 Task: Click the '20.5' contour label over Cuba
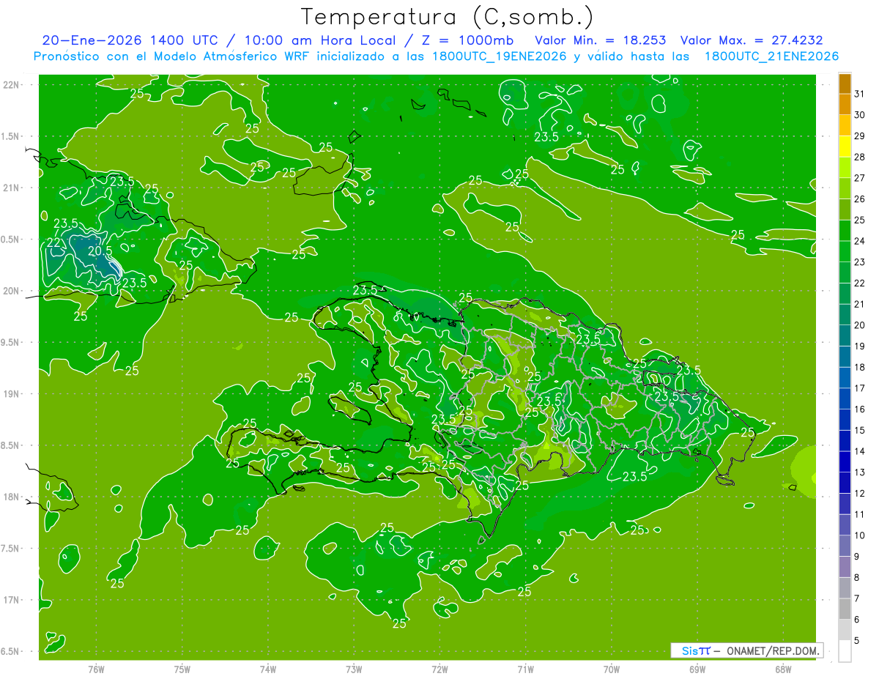pyautogui.click(x=100, y=250)
